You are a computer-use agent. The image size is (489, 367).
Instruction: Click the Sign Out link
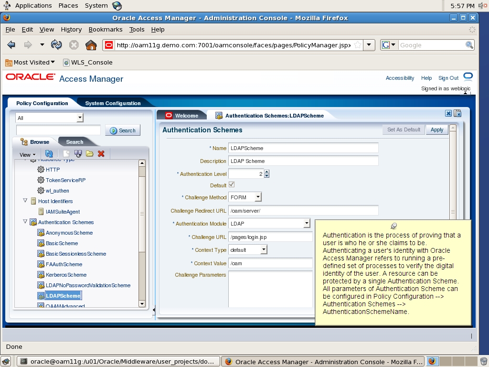(448, 77)
